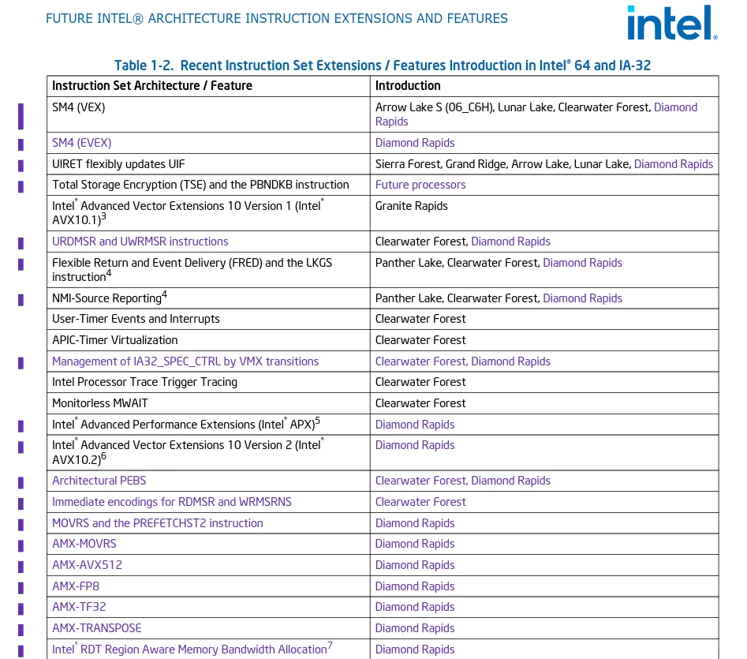Click the AMX-TF32 entry
This screenshot has width=747, height=659.
coord(79,607)
